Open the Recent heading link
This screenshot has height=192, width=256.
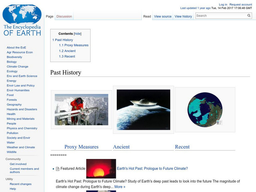(182, 147)
